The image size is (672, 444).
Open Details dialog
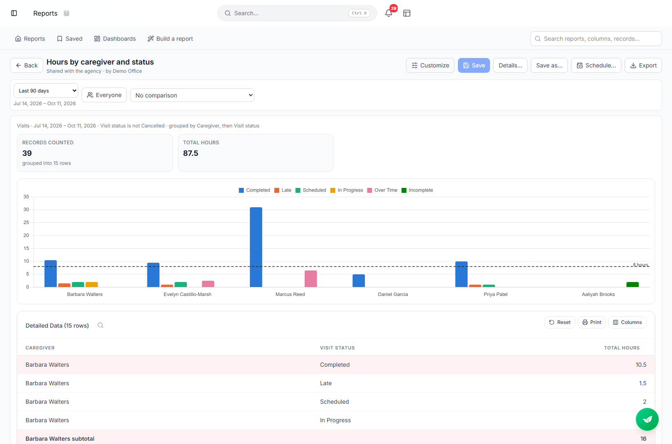(510, 65)
